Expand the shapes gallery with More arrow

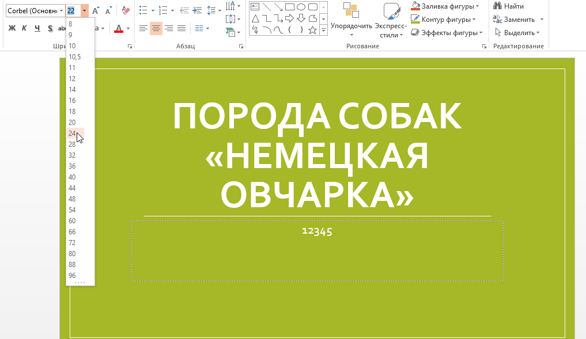(324, 30)
